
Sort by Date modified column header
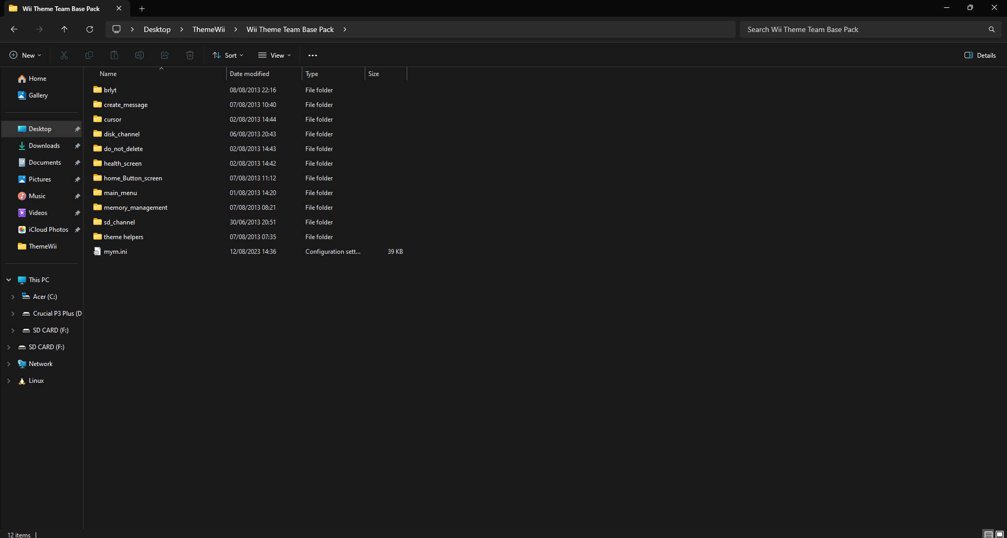[x=264, y=74]
